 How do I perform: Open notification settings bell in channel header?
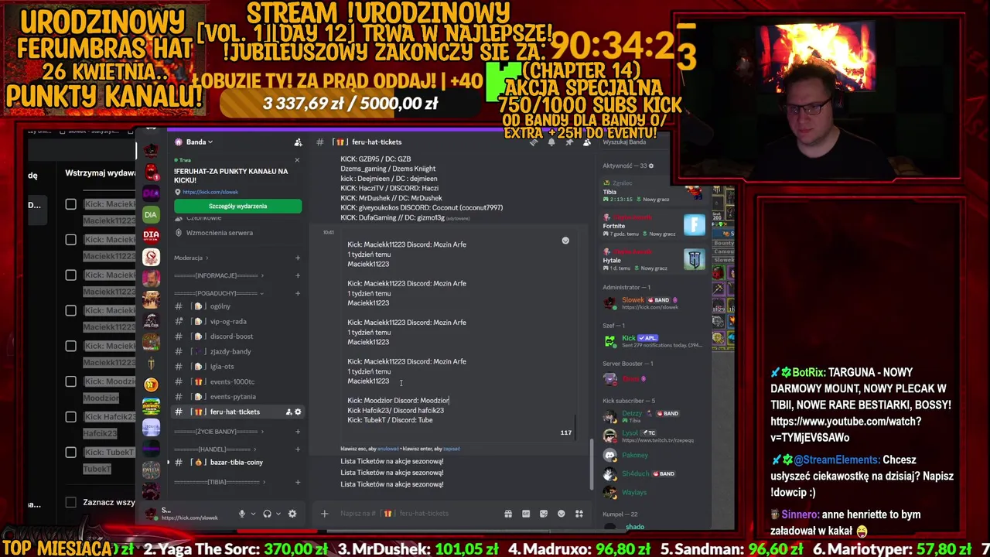point(551,142)
